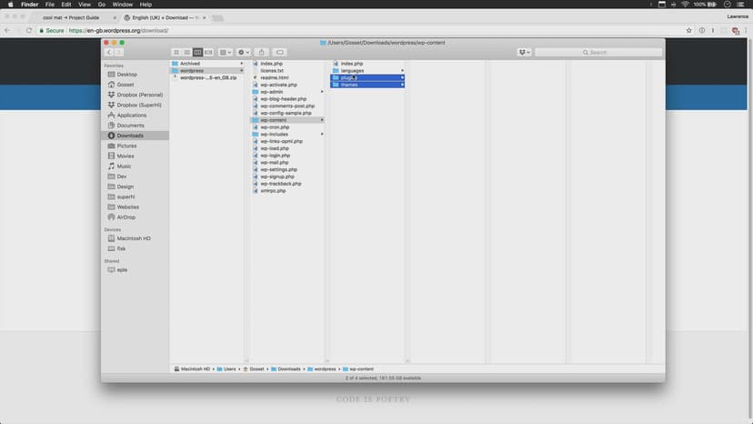
Task: Click Downloads in the bottom path bar
Action: 289,368
